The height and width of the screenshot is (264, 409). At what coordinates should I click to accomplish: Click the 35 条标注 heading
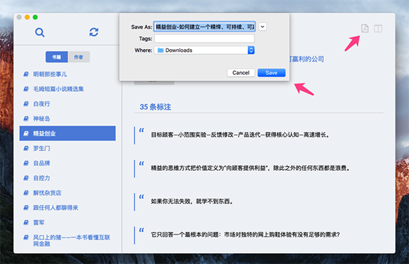click(x=155, y=107)
